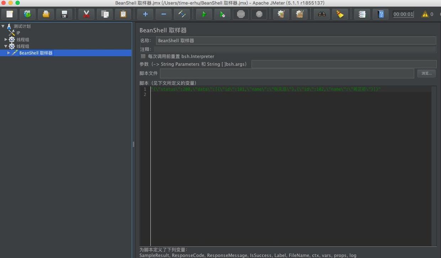
Task: Click the Stop test icon
Action: click(x=241, y=14)
